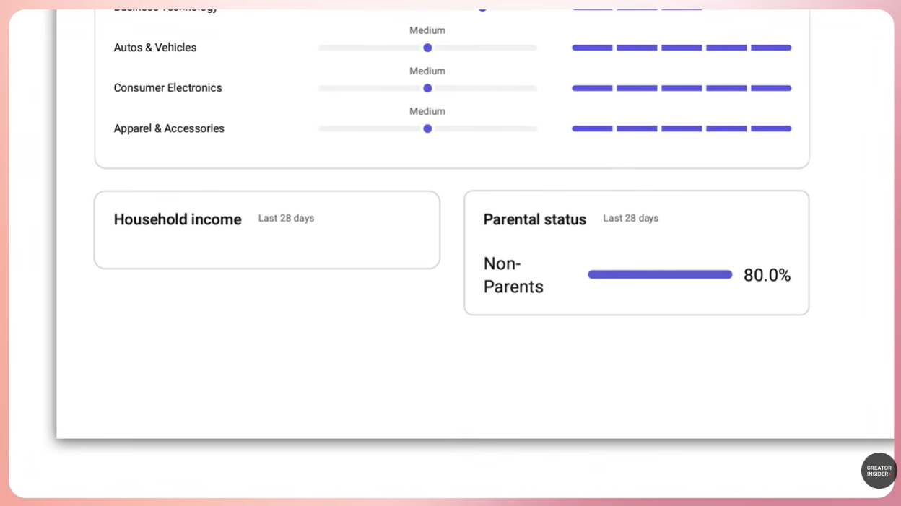Screen dimensions: 901x506
Task: Click the Consumer Electronics slider handle
Action: click(x=427, y=88)
